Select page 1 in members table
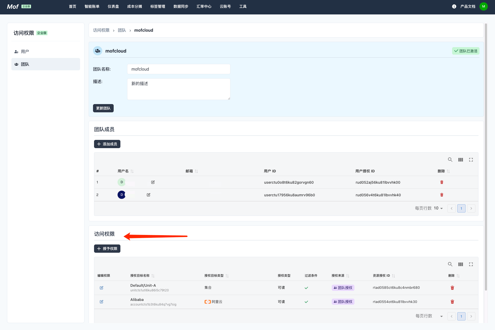495x330 pixels. tap(461, 208)
